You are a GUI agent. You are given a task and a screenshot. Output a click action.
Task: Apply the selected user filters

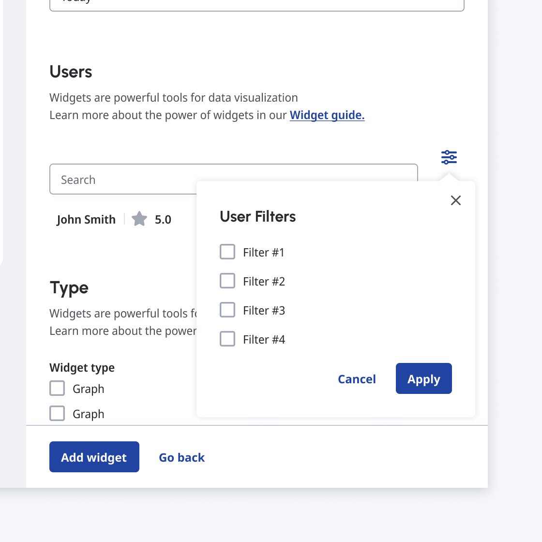(x=423, y=379)
